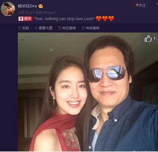This screenshot has width=158, height=152.
Task: Collapse the image with 收起
Action: [x=25, y=28]
